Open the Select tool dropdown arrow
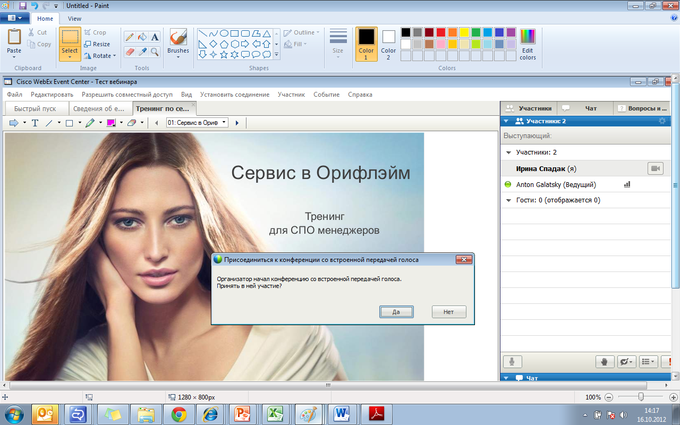Image resolution: width=680 pixels, height=425 pixels. (70, 57)
